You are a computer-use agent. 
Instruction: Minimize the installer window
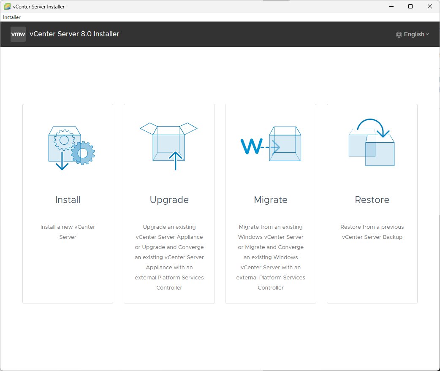pos(391,6)
